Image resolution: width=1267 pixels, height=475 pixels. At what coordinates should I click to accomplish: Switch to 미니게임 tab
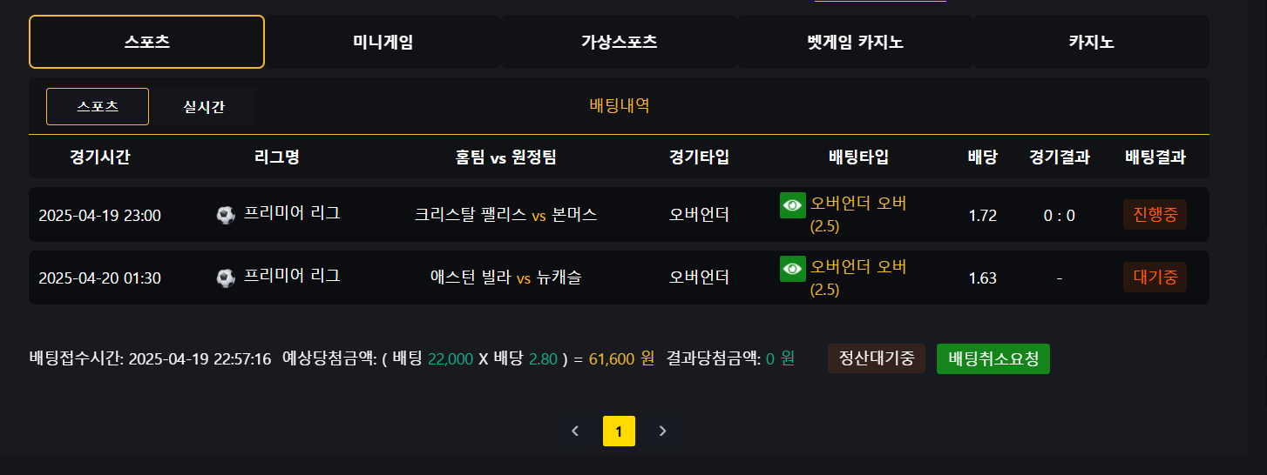click(x=383, y=42)
